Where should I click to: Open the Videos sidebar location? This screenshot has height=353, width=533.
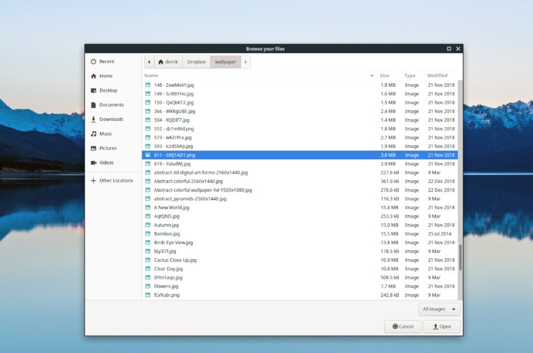[x=93, y=162]
